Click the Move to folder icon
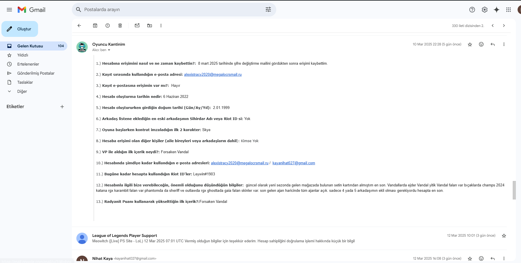The image size is (521, 263). point(150,26)
